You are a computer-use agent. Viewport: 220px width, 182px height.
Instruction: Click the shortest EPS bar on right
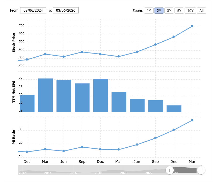coord(174,109)
